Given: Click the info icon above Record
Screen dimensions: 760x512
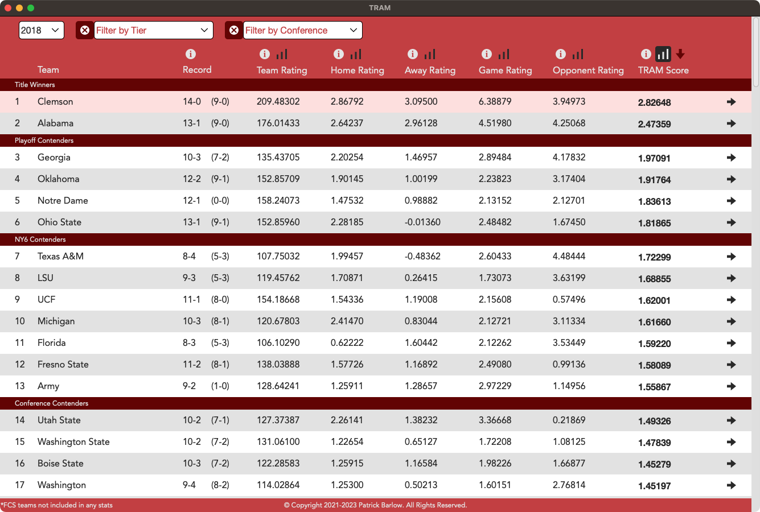Looking at the screenshot, I should (191, 54).
